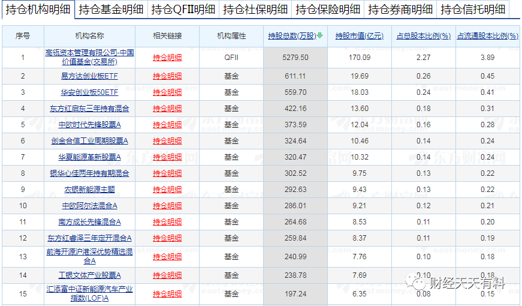This screenshot has height=306, width=522.
Task: Click 持仓明细 for row 15 汇添富
Action: click(167, 293)
